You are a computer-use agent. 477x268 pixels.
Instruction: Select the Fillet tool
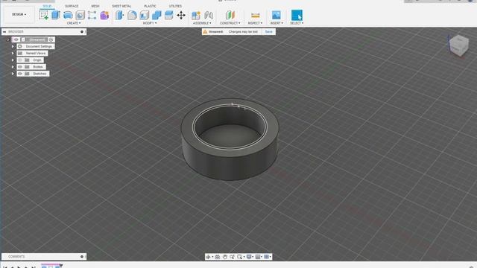click(132, 15)
